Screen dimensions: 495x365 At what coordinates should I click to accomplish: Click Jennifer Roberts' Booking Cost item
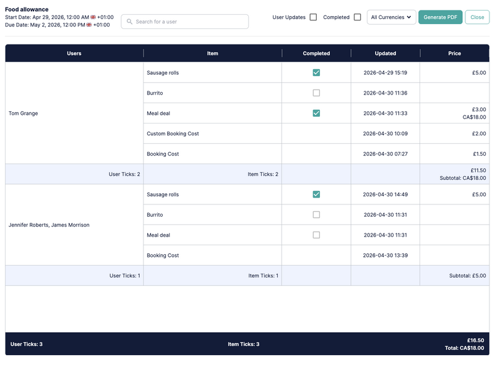[163, 255]
